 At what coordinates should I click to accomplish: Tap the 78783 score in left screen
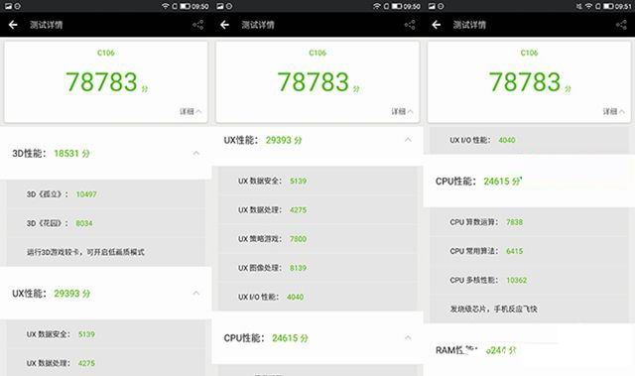click(x=101, y=82)
